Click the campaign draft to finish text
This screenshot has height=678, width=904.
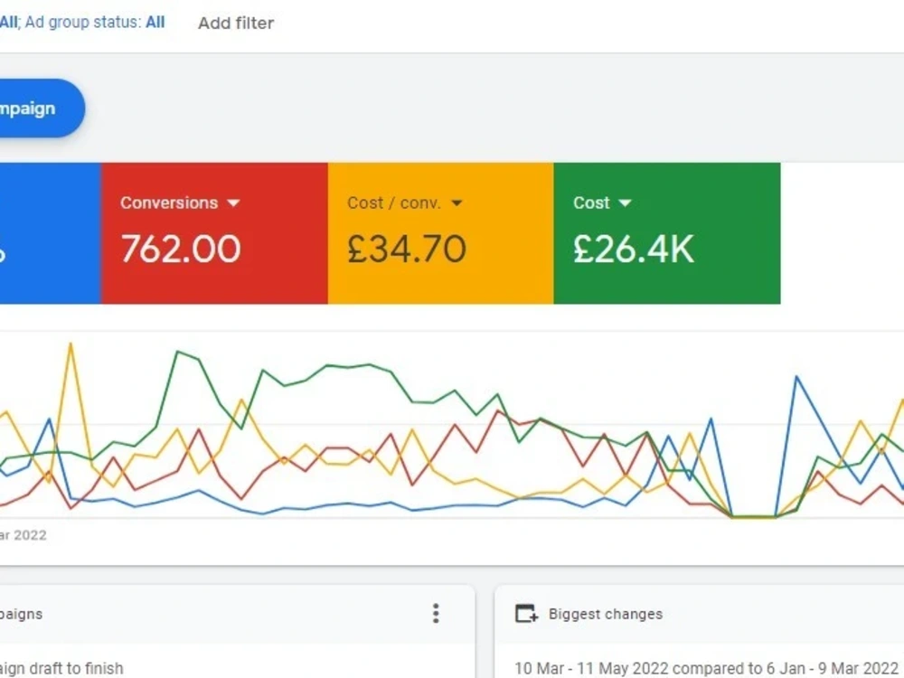[x=61, y=668]
